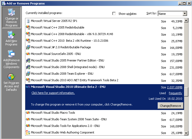Viewport: 192px width, 139px height.
Task: Open Add New Programs sidebar icon
Action: point(11,38)
